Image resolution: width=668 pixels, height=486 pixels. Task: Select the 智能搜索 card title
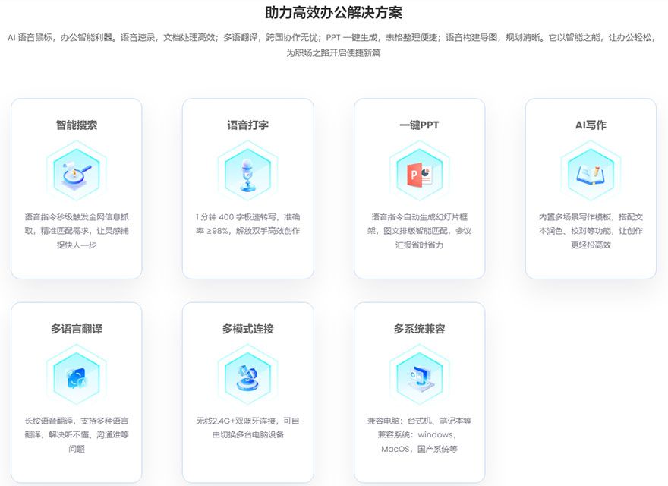(x=76, y=125)
